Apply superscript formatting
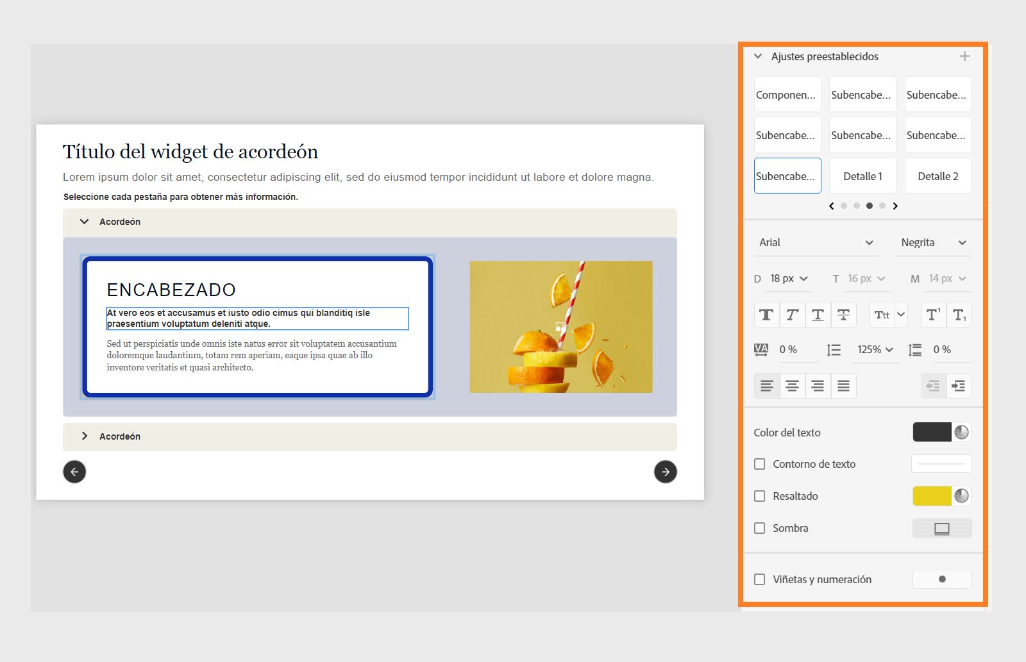The image size is (1026, 662). pyautogui.click(x=934, y=315)
